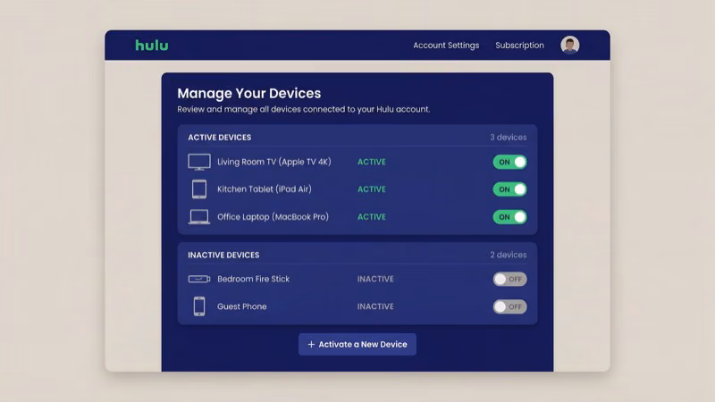Turn off Living Room TV toggle
Screen dimensions: 715x402
pos(509,162)
